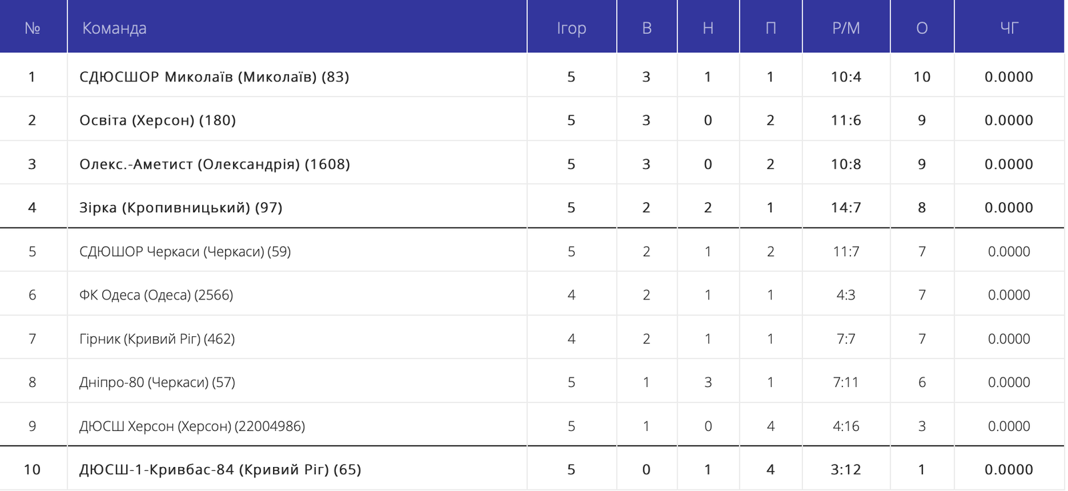Click СДЮШОР Черкаси team name
Screen dimensions: 1068x491
[x=185, y=252]
